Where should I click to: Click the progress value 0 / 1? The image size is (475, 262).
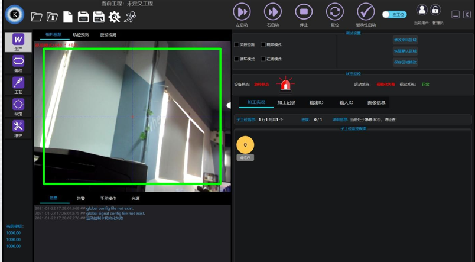click(318, 120)
